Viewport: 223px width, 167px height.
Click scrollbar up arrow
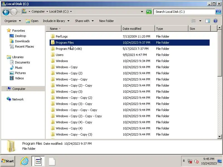[219, 28]
